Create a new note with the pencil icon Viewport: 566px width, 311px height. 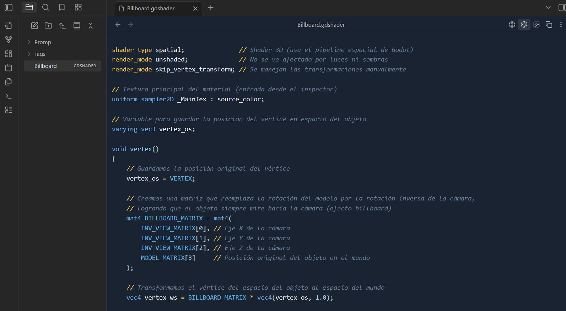pyautogui.click(x=34, y=26)
